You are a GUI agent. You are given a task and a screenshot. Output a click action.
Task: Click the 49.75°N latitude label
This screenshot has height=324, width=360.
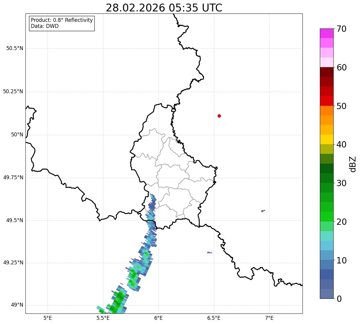point(13,177)
